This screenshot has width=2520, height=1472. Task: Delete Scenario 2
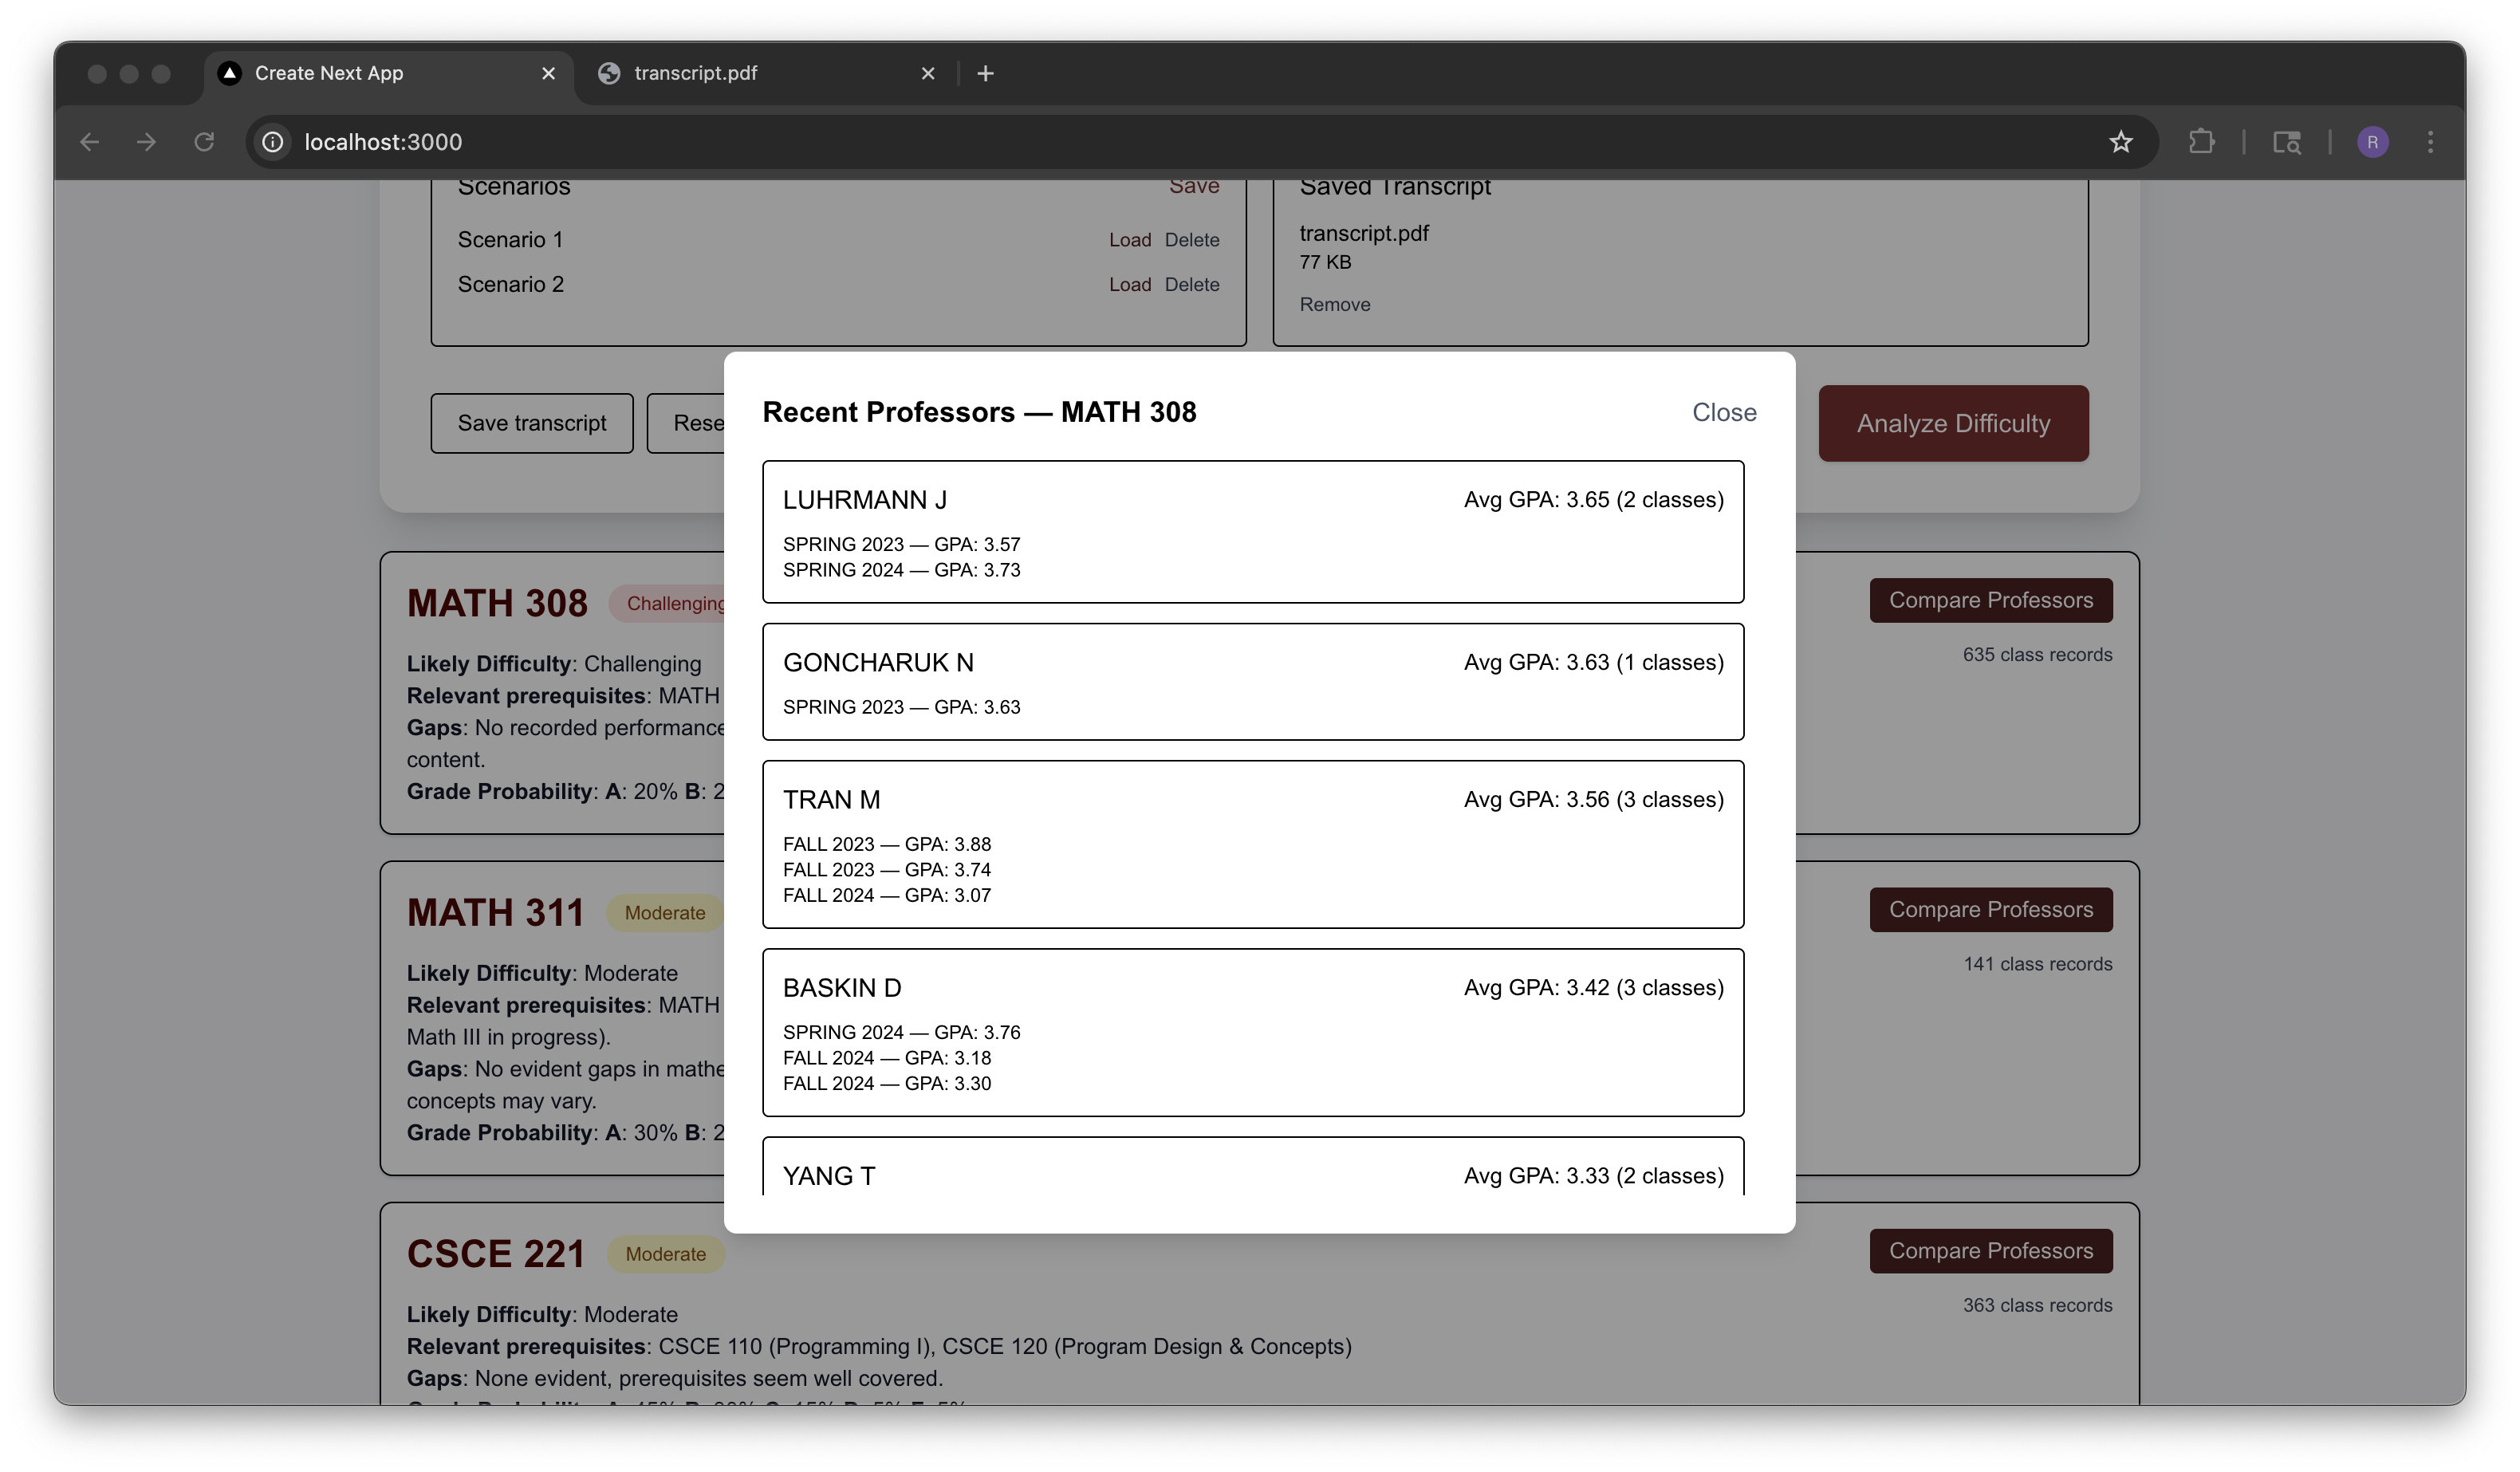pos(1191,285)
